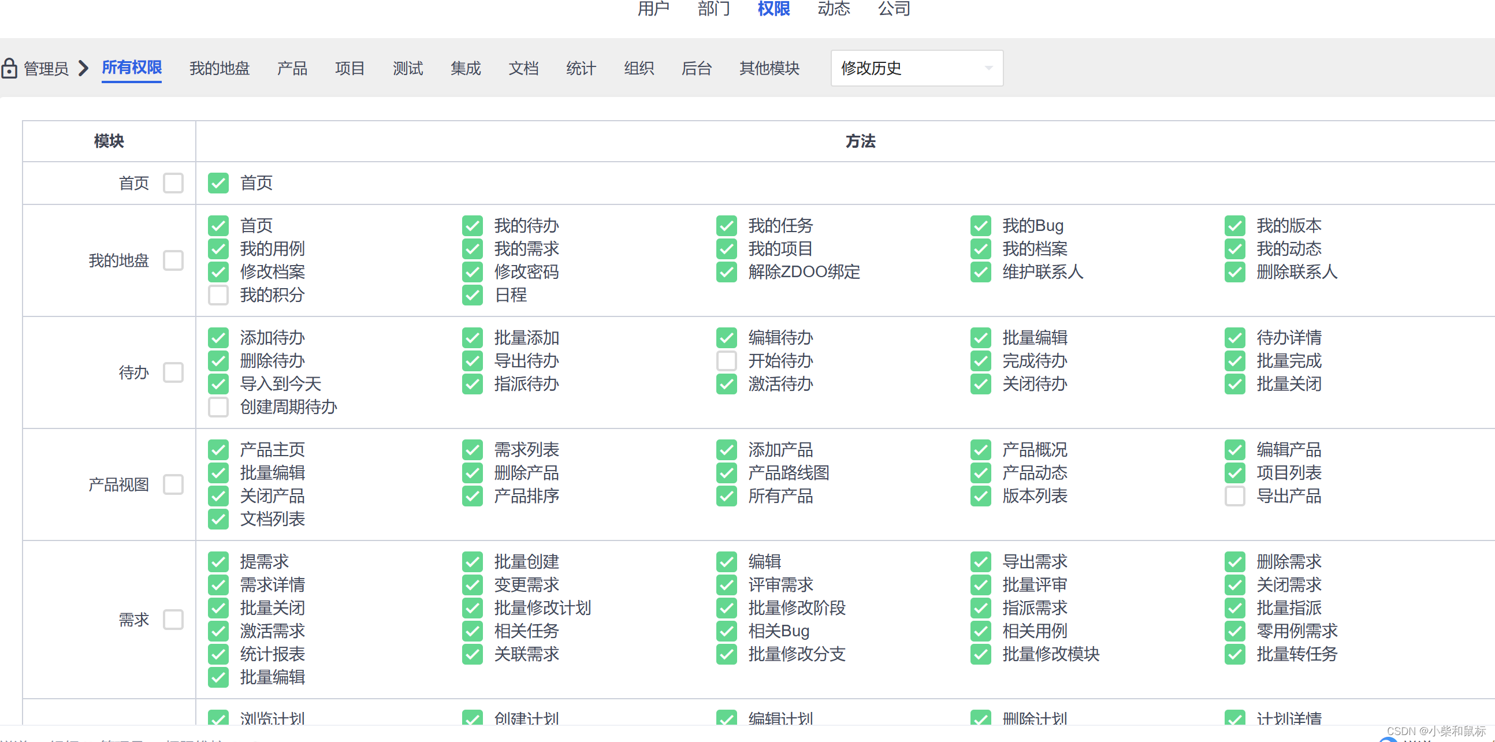Select the 权限 top menu item

click(773, 8)
